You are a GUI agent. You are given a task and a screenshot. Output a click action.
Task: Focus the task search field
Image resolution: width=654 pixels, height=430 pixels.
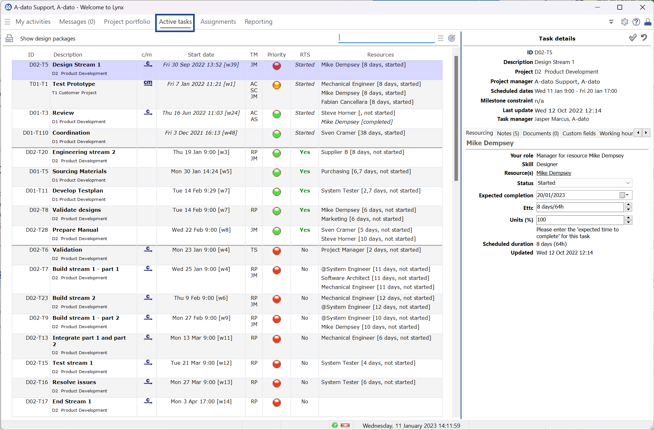386,38
